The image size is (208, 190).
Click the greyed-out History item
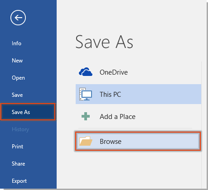pyautogui.click(x=20, y=129)
